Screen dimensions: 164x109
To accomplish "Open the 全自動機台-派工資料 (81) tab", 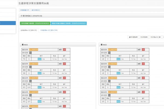I will (x=29, y=30).
